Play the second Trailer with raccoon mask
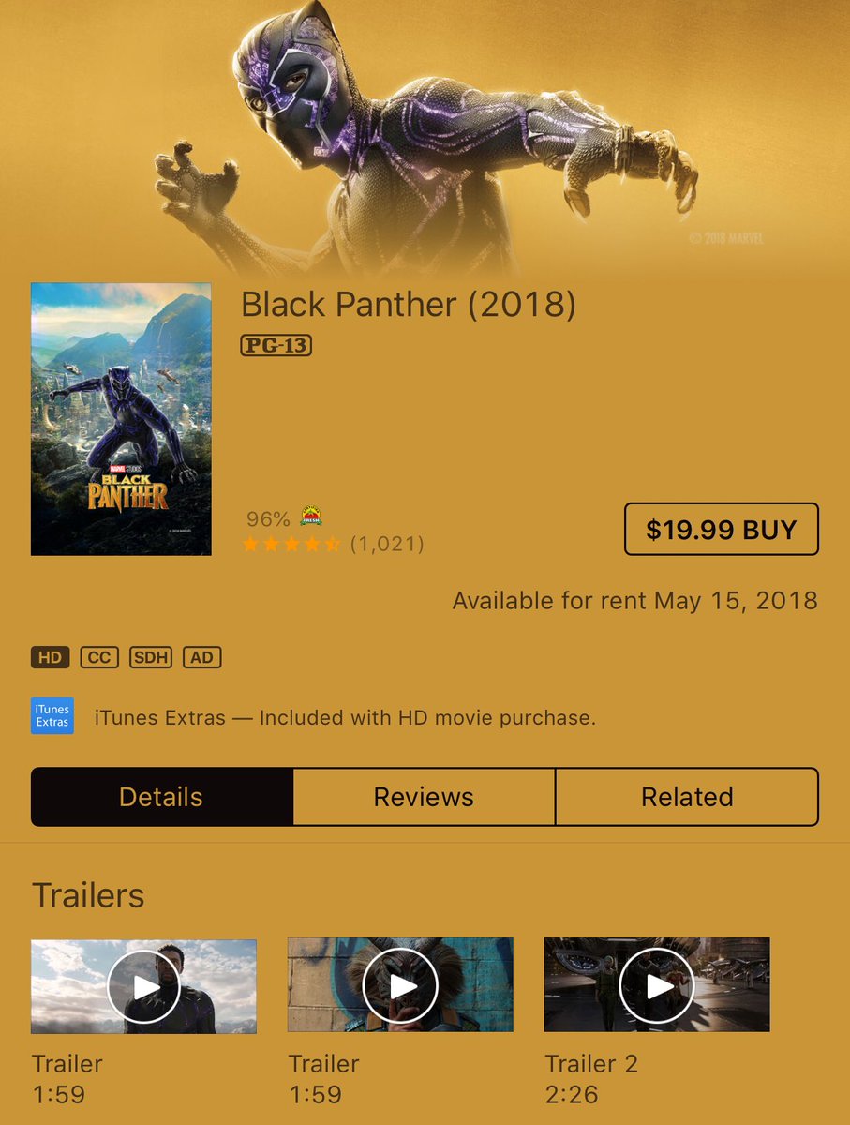 [x=400, y=985]
